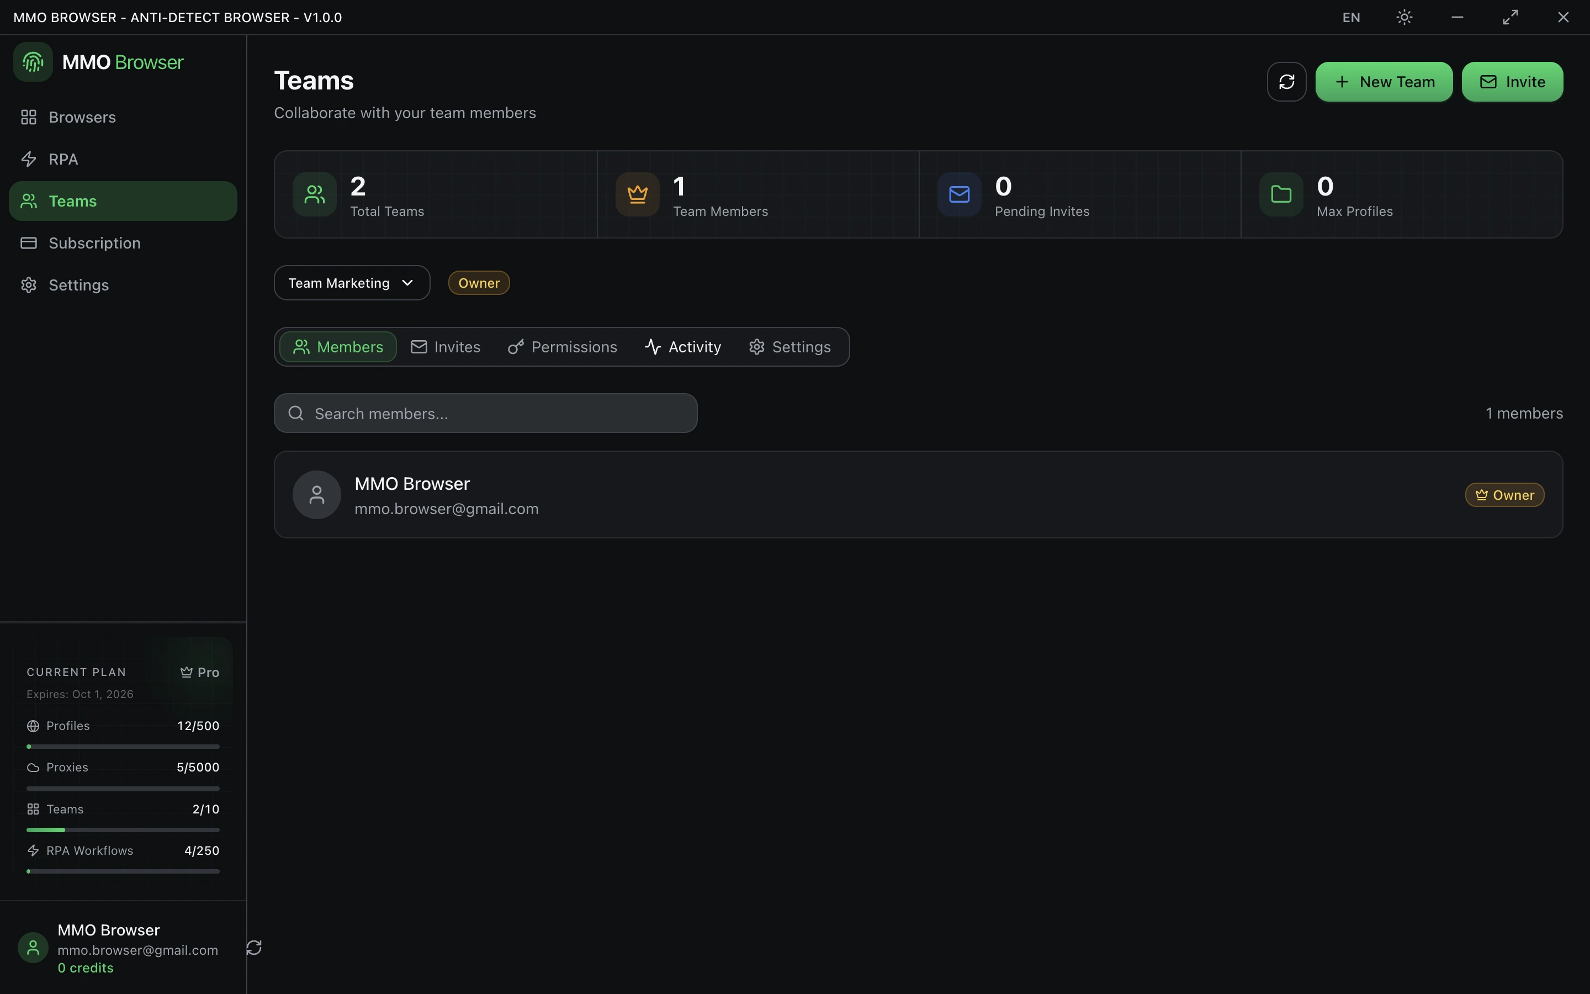1590x994 pixels.
Task: Click the Pending Invites envelope icon
Action: (x=960, y=194)
